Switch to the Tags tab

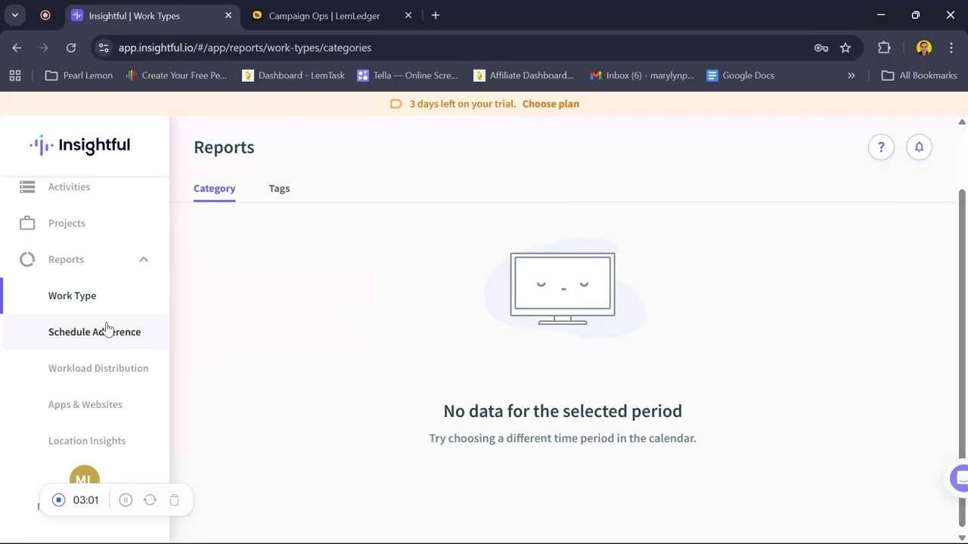(279, 188)
